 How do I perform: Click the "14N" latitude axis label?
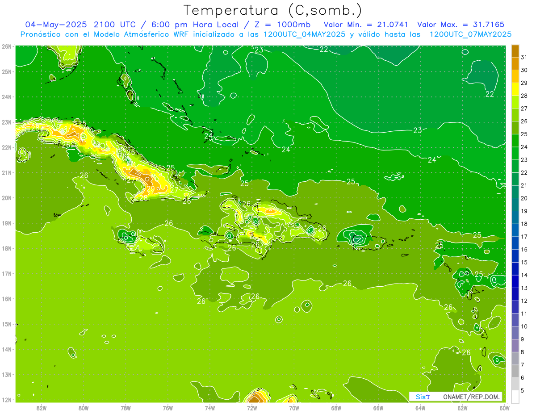click(7, 349)
